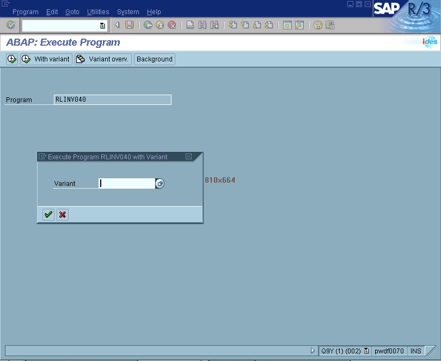This screenshot has height=361, width=441.
Task: Click the Print icon
Action: tap(190, 25)
